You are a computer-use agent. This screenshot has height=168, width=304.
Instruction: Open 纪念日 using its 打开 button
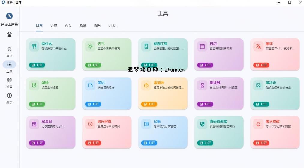pos(37,143)
